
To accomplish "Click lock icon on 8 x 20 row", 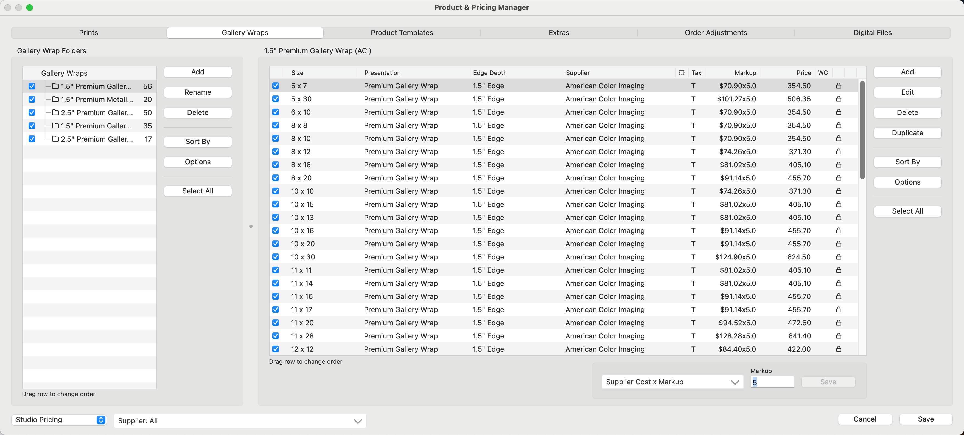I will (838, 178).
